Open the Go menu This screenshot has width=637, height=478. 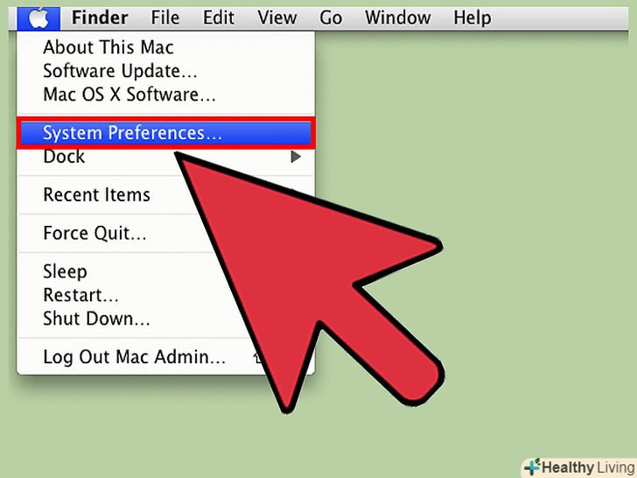331,18
